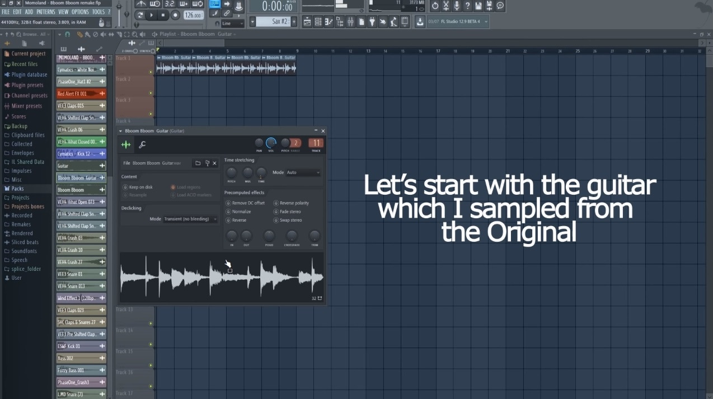Screen dimensions: 713x399
Task: Enable the Keep on disk option
Action: tap(137, 187)
